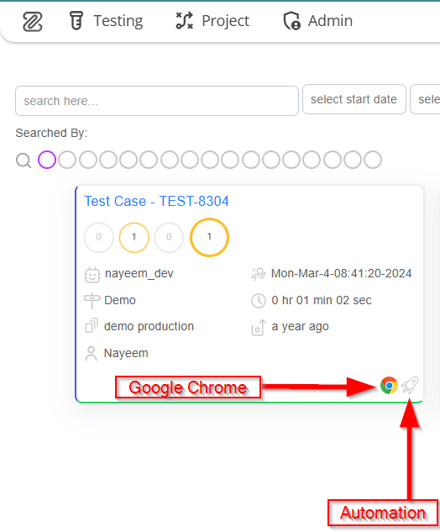Open the Admin menu
The image size is (440, 532).
click(318, 21)
